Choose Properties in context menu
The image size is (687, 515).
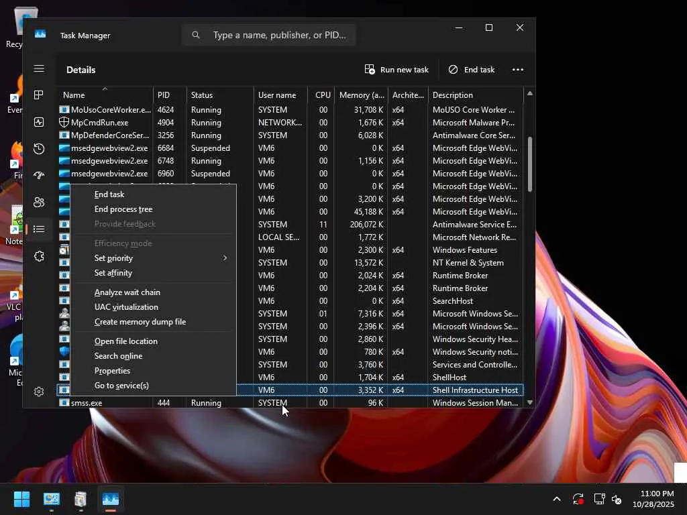[112, 371]
